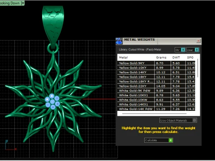The height and width of the screenshot is (161, 215).
Task: Open the Use Object Materials dropdown
Action: point(178,120)
